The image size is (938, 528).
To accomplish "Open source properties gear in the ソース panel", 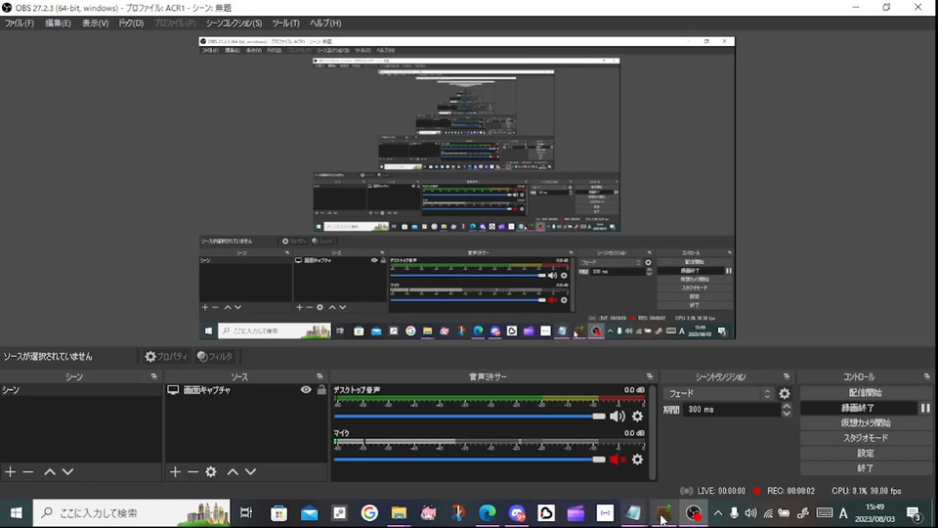I will (x=211, y=471).
